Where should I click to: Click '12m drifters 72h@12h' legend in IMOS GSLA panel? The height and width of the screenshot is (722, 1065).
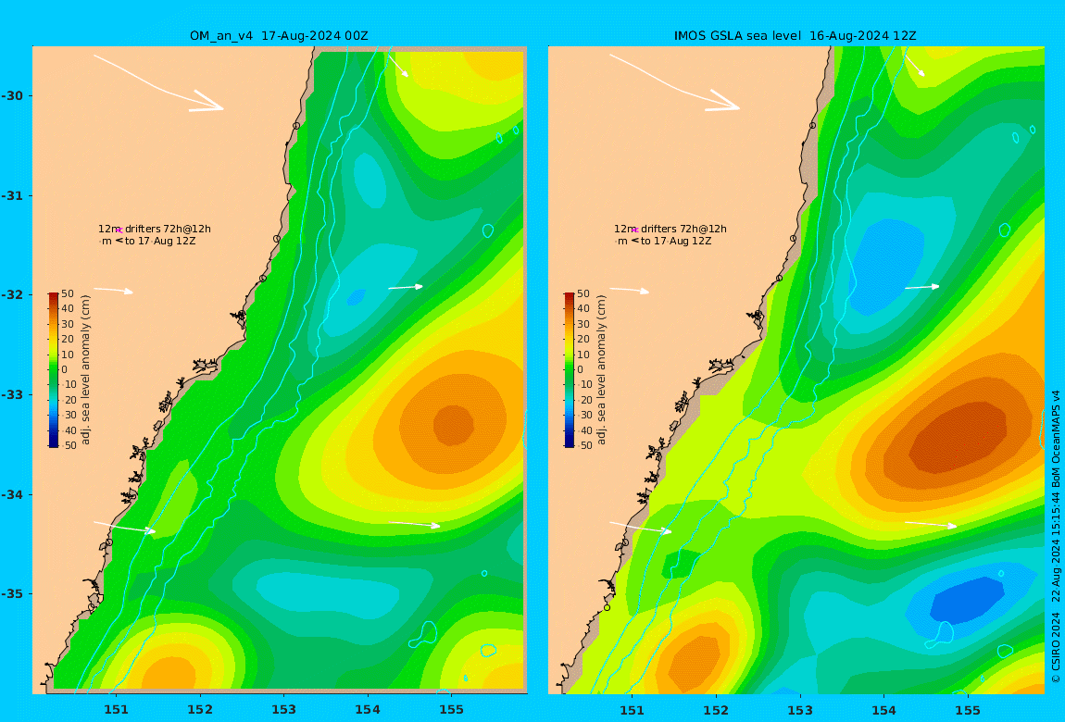(x=670, y=229)
